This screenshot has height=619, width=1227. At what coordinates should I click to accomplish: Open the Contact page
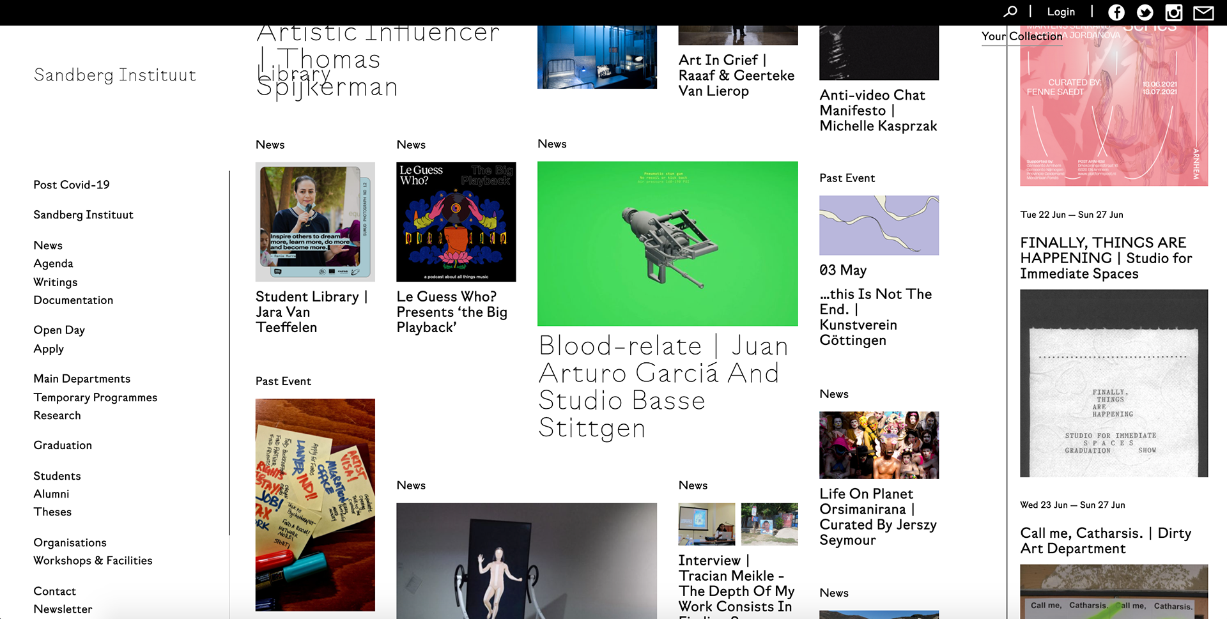(x=54, y=591)
